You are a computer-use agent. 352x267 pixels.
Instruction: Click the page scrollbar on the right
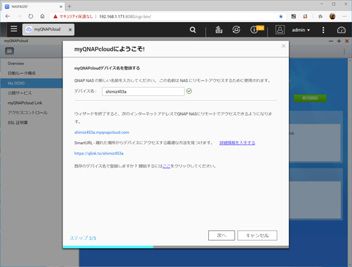[x=350, y=162]
